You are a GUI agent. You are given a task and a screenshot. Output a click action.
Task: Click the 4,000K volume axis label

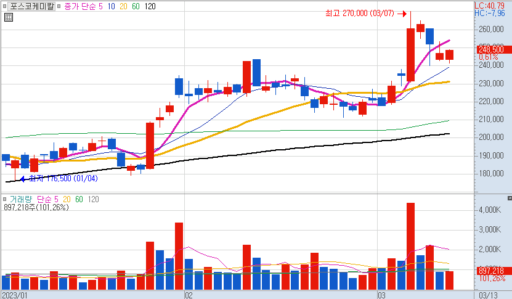coord(490,210)
